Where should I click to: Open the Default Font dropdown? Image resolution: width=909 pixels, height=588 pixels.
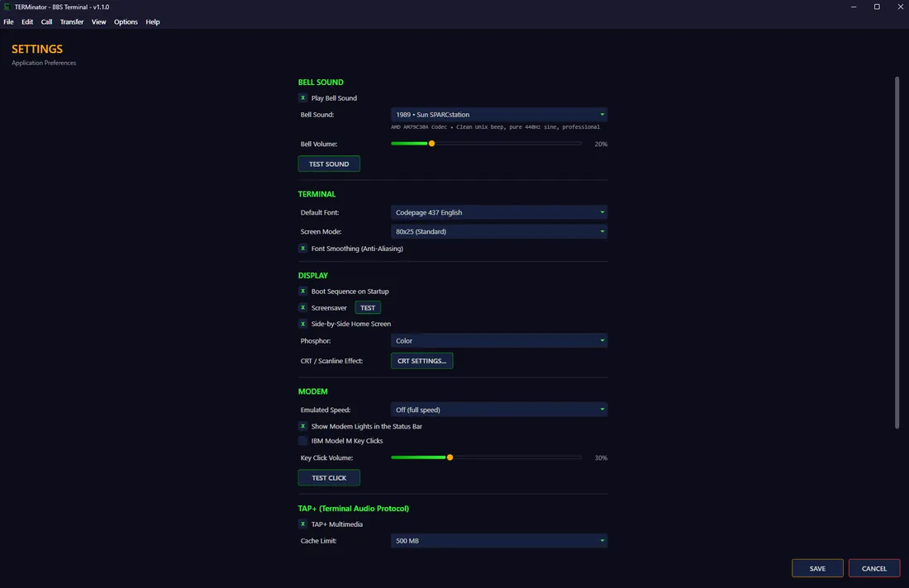coord(499,212)
